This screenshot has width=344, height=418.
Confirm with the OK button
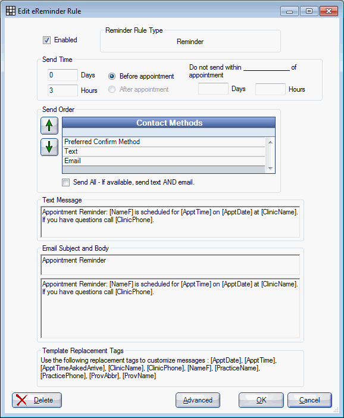coord(261,400)
